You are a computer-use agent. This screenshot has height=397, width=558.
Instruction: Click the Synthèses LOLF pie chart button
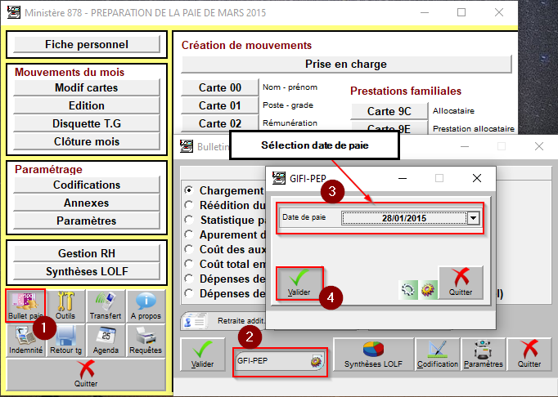[372, 355]
